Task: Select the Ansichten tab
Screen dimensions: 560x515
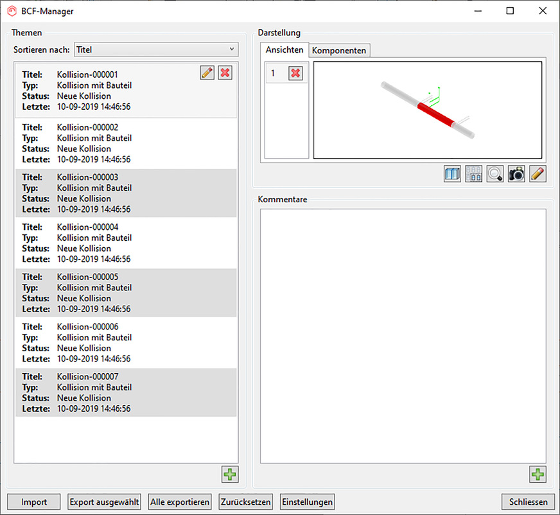Action: (284, 50)
